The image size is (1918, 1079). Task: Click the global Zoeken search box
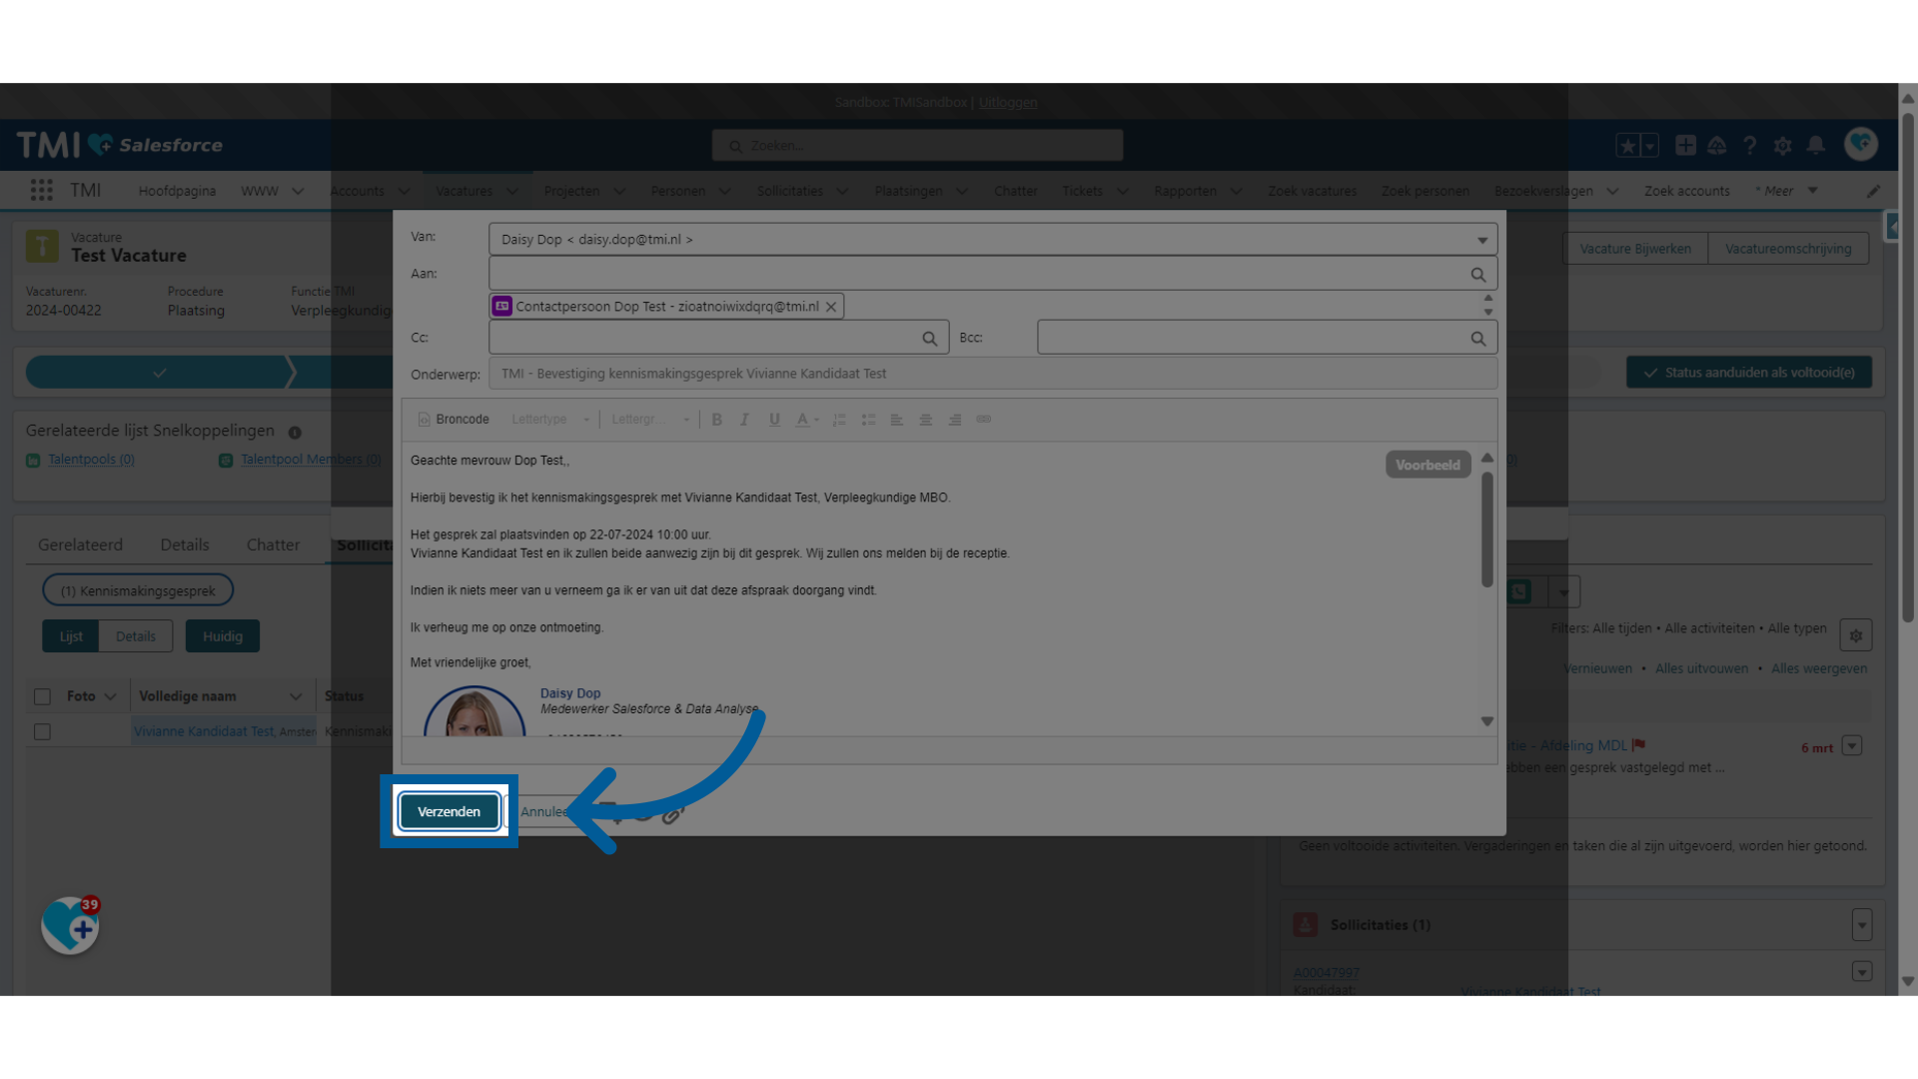click(917, 146)
